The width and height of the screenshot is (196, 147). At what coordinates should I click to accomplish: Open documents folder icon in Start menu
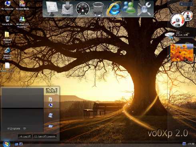click(x=50, y=99)
